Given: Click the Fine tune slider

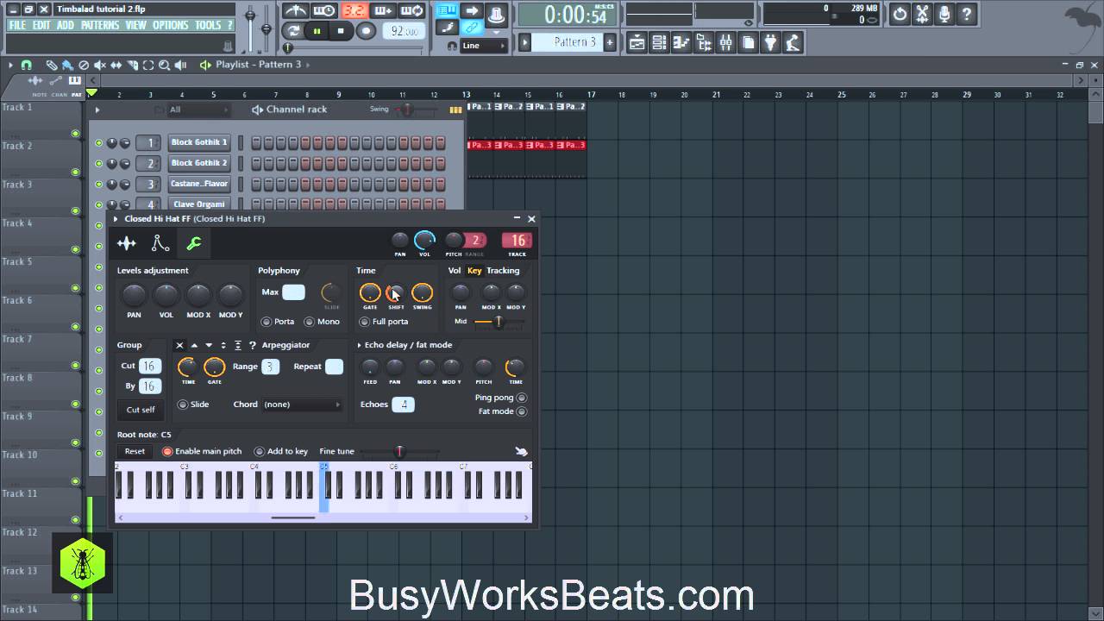Looking at the screenshot, I should tap(399, 451).
